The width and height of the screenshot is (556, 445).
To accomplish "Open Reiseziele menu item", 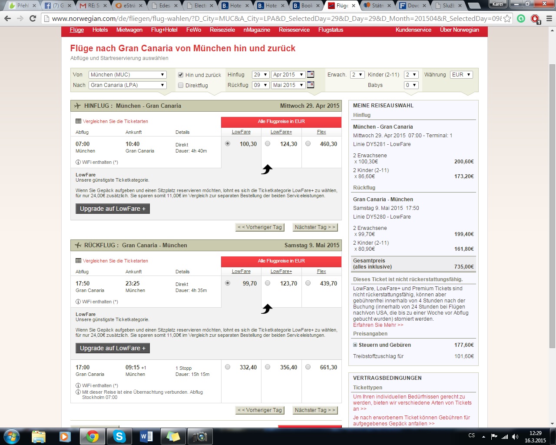I will click(x=222, y=30).
